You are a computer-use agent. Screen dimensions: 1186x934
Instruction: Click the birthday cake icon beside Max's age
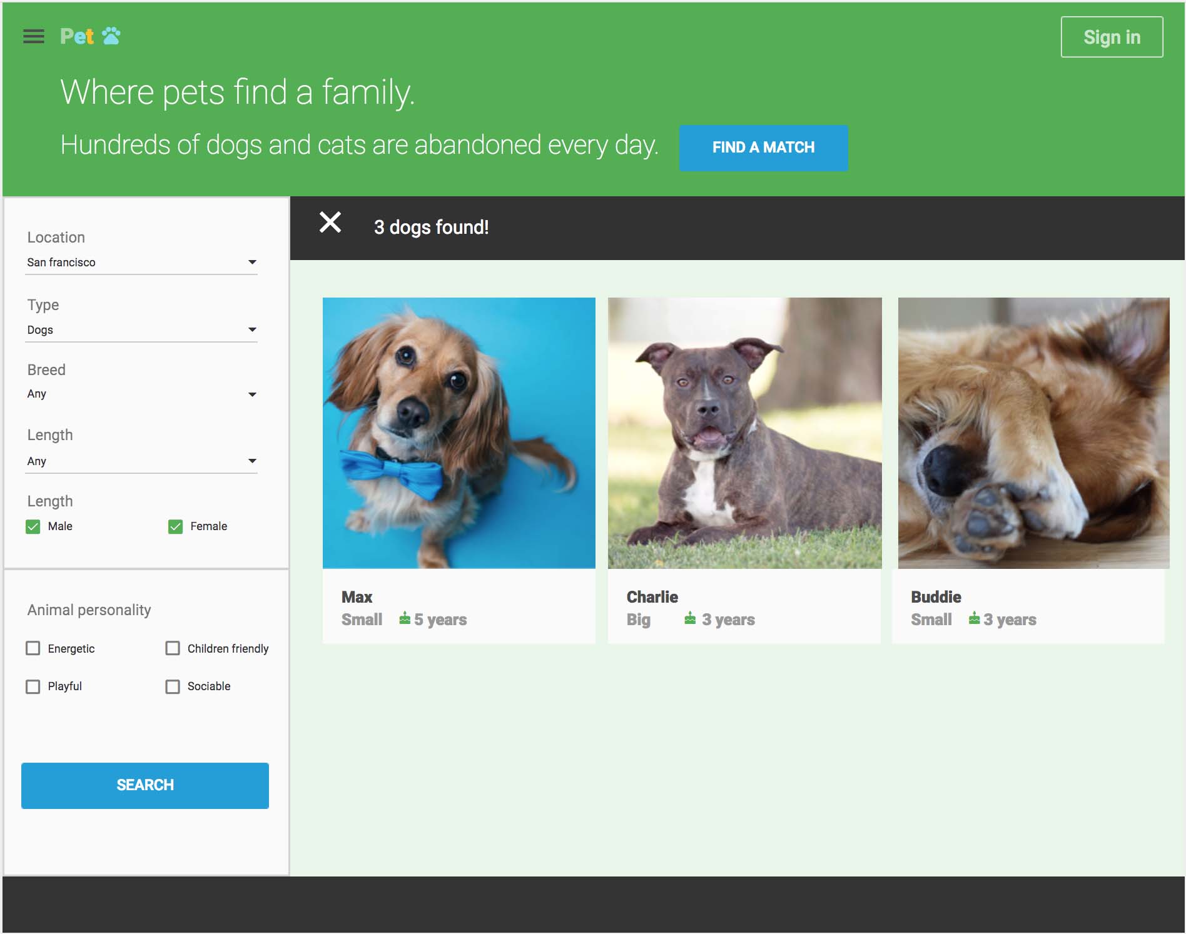coord(405,618)
